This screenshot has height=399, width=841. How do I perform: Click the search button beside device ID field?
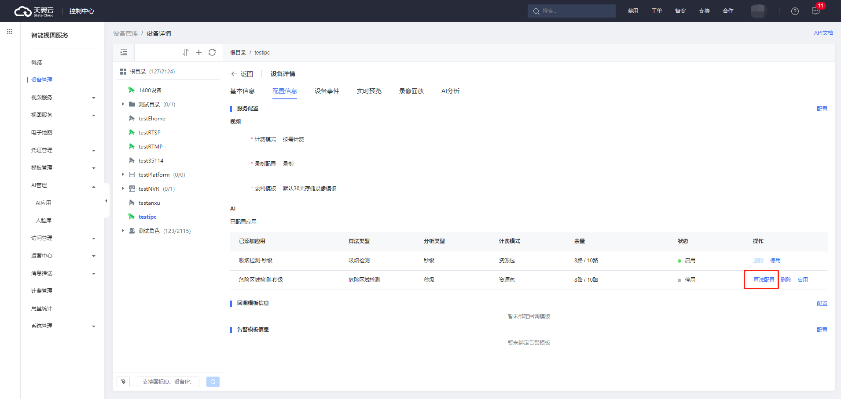coord(213,381)
